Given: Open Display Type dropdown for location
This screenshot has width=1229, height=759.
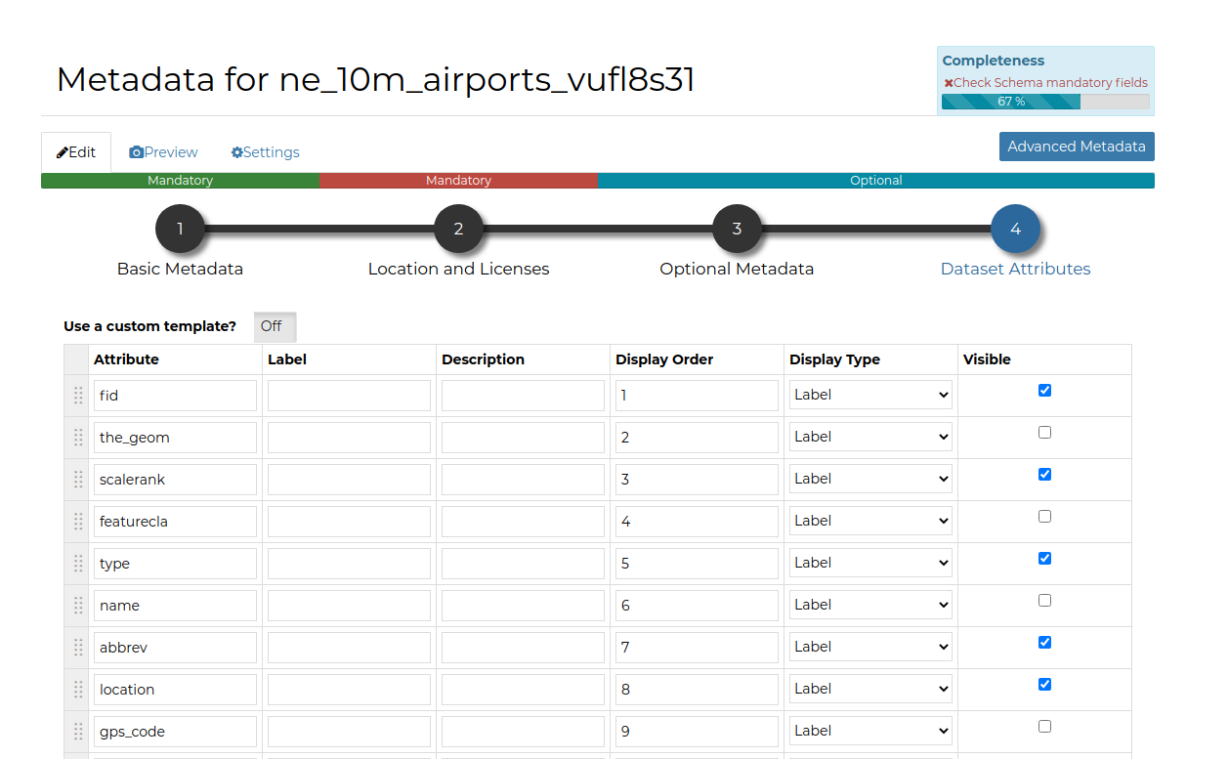Looking at the screenshot, I should coord(870,689).
